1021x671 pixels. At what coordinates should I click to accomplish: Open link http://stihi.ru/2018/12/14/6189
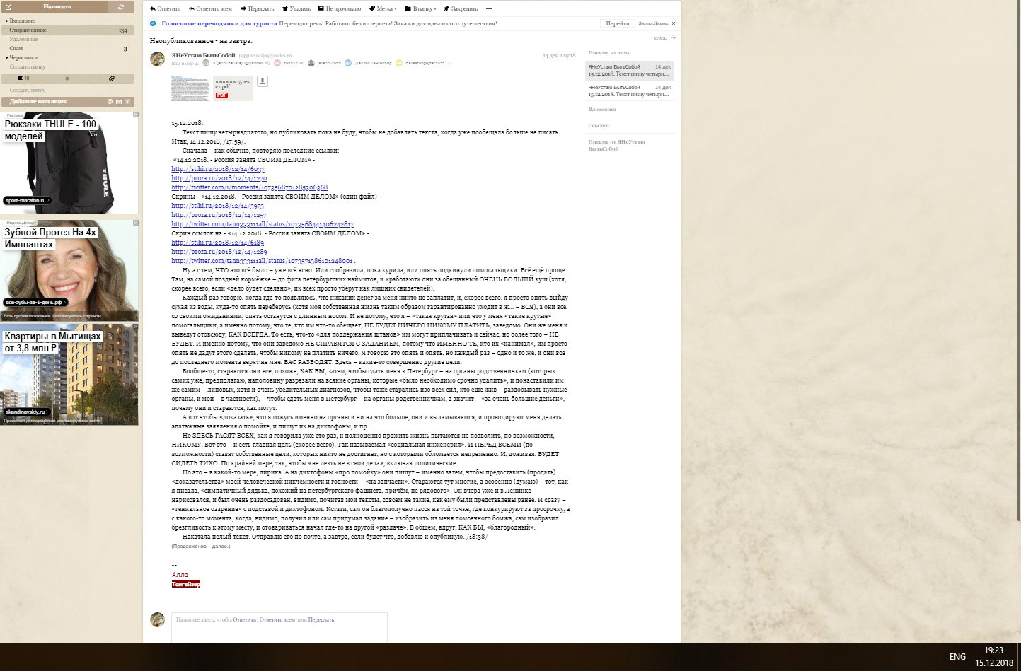coord(217,243)
